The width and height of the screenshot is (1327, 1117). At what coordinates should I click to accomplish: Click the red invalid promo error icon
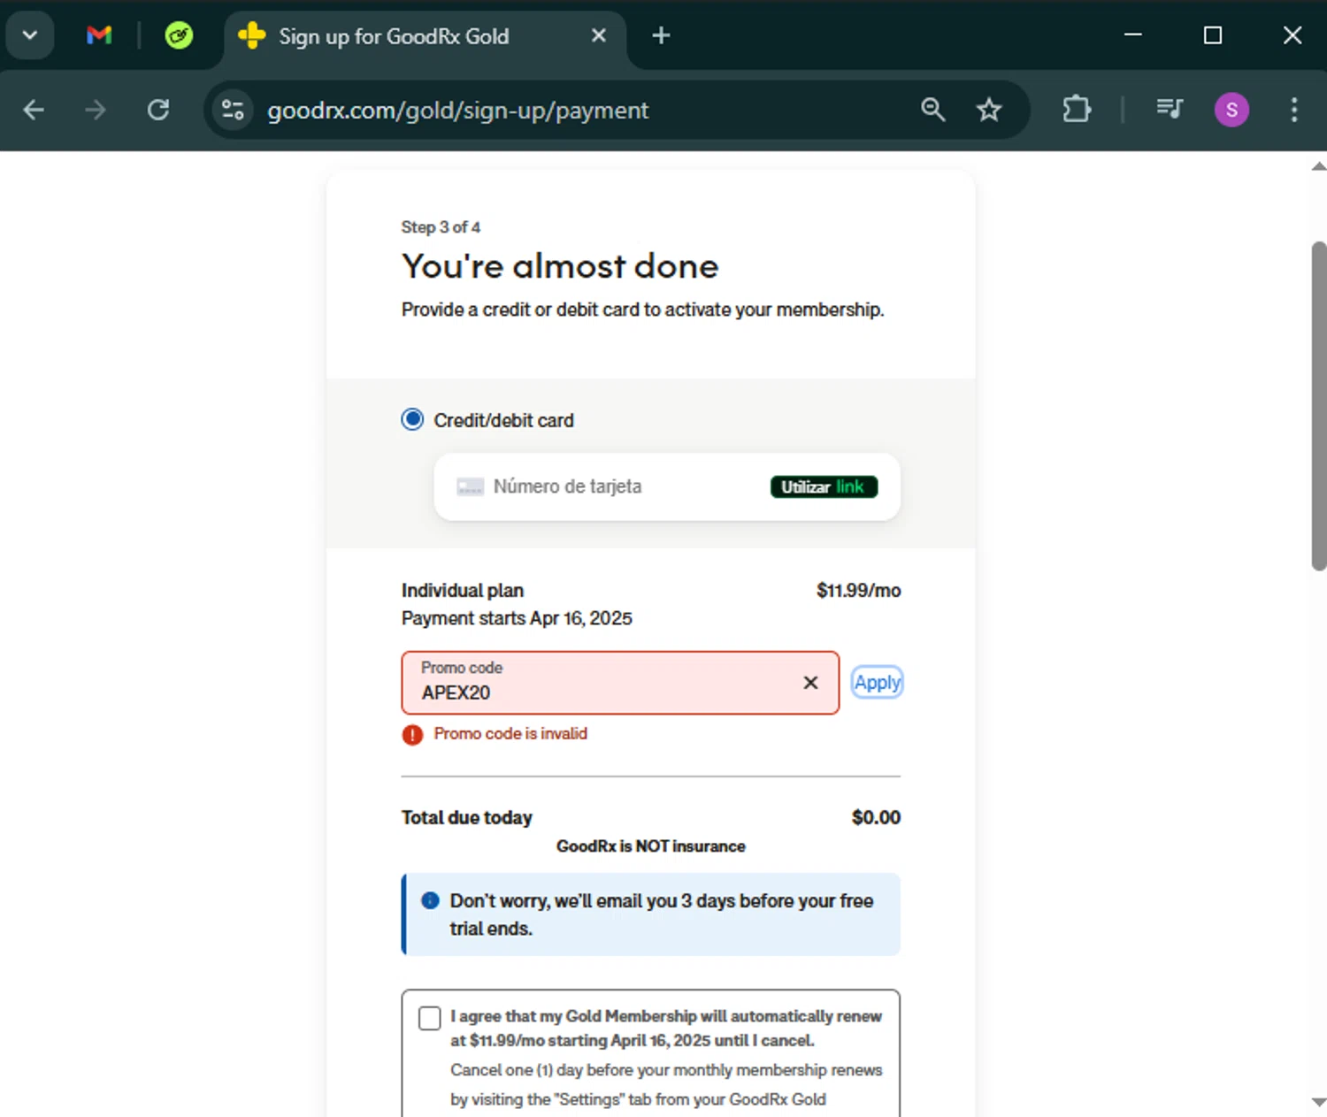412,735
